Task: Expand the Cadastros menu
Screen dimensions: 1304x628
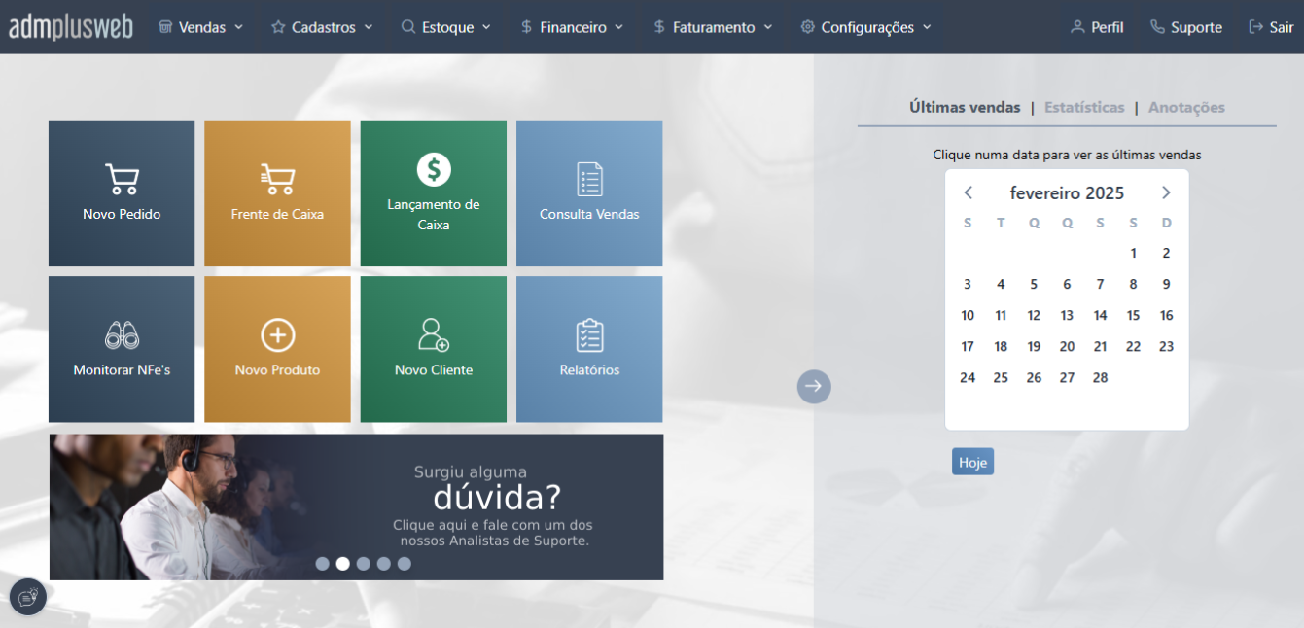Action: (322, 27)
